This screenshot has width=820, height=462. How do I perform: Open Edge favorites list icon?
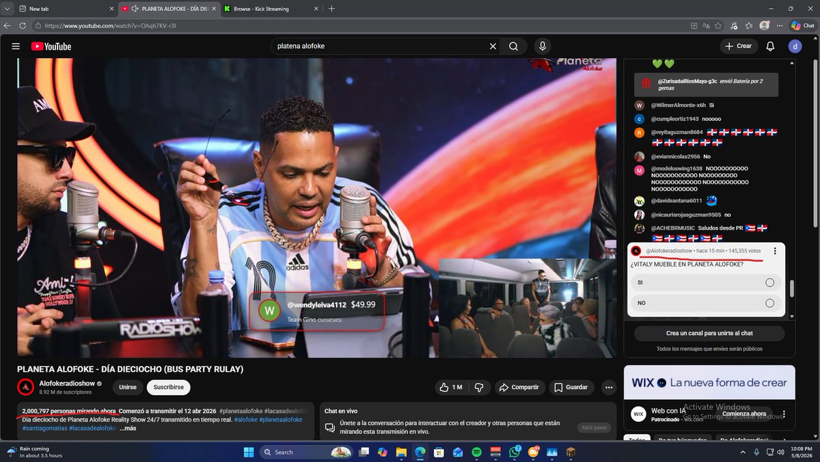tap(749, 25)
